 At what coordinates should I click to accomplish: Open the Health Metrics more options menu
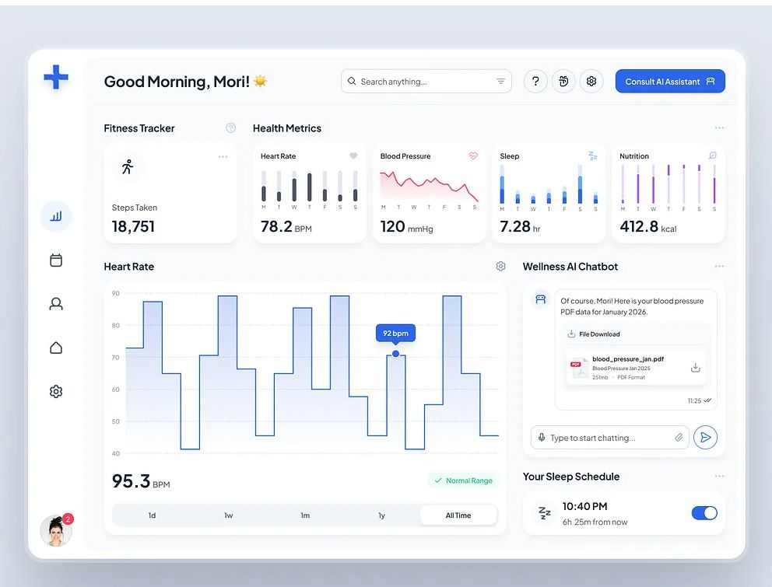pyautogui.click(x=719, y=128)
